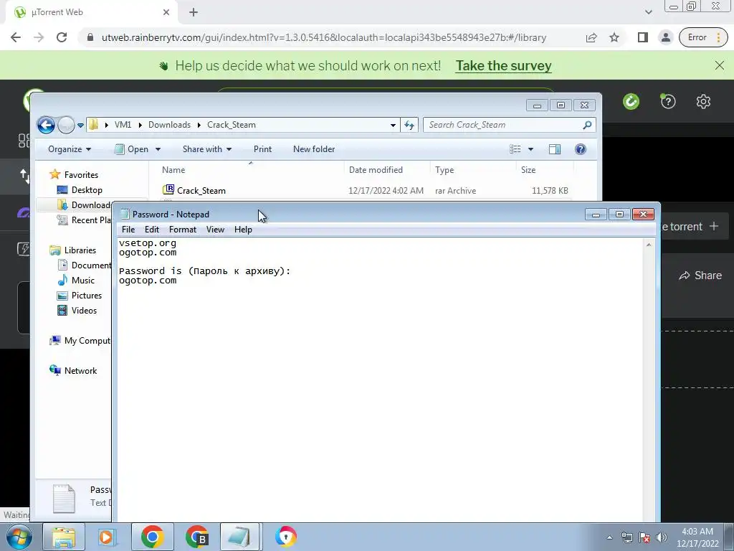Open File Explorer from taskbar

click(64, 537)
